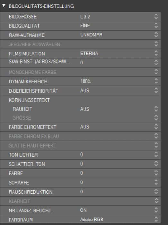Screen dimensions: 168x225
Task: Click RAUHEIT stepper arrows under Körnungseffekt
Action: [156, 109]
